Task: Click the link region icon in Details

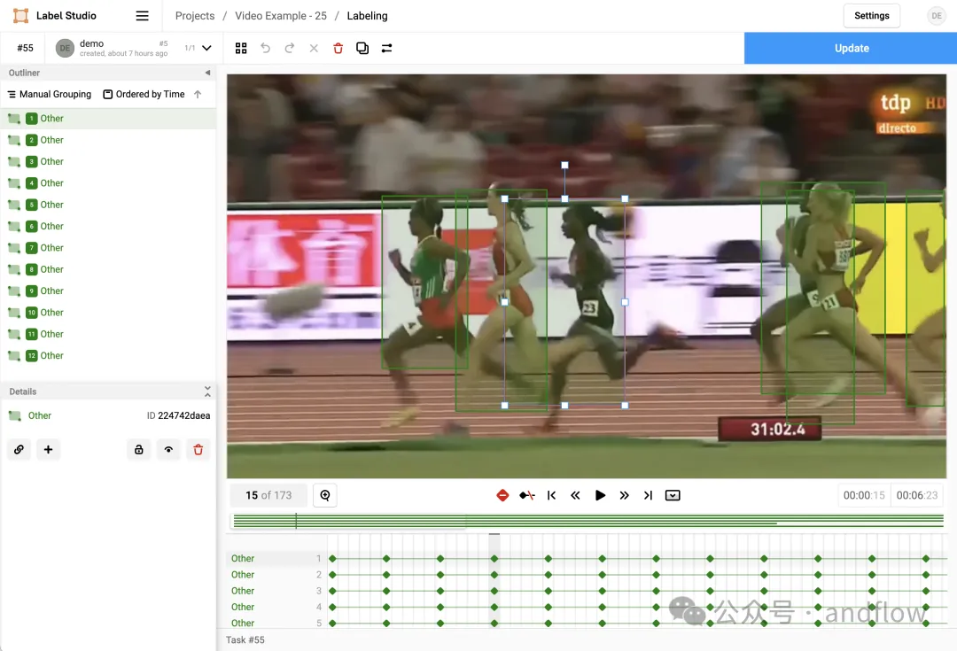Action: pos(19,450)
